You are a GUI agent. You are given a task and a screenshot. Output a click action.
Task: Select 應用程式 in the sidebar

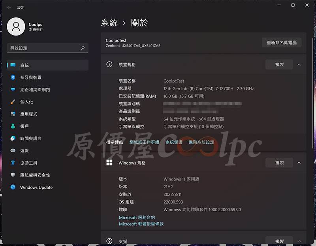pyautogui.click(x=47, y=114)
